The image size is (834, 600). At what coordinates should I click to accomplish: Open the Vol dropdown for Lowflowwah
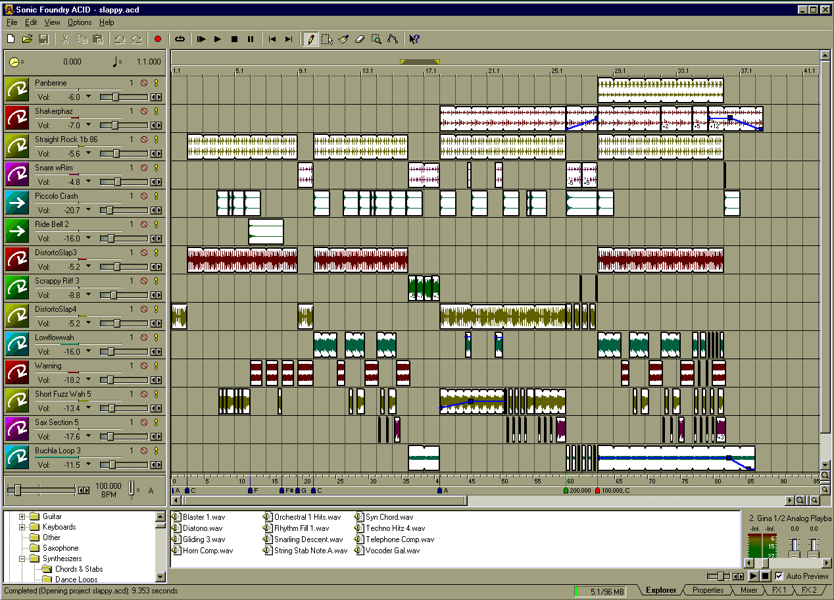click(x=89, y=351)
